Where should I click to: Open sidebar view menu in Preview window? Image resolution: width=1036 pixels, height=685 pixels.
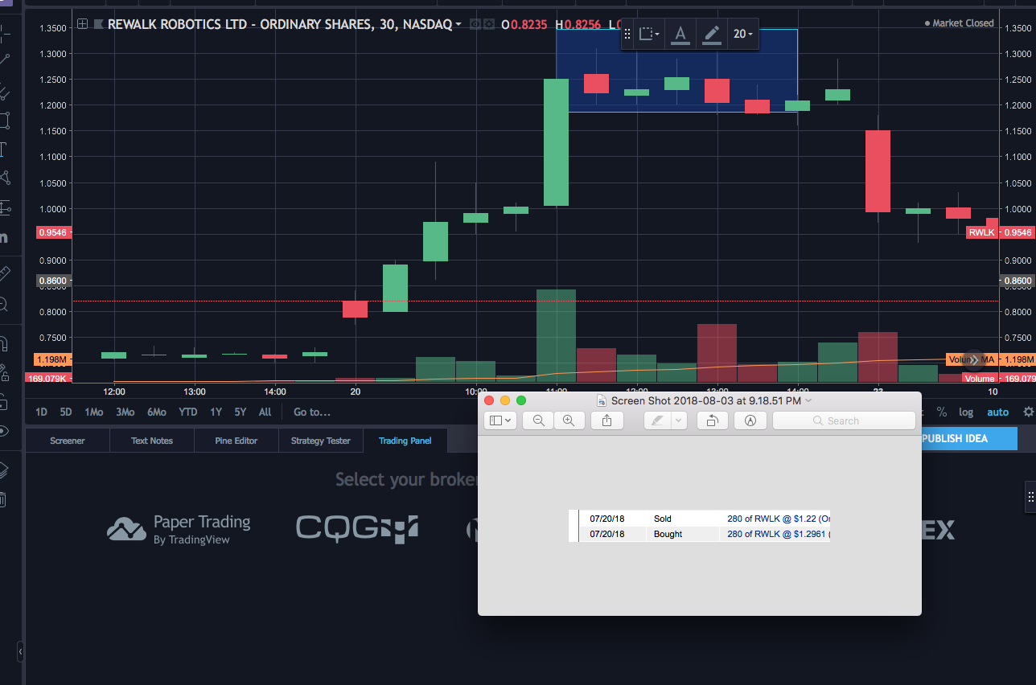[x=499, y=420]
